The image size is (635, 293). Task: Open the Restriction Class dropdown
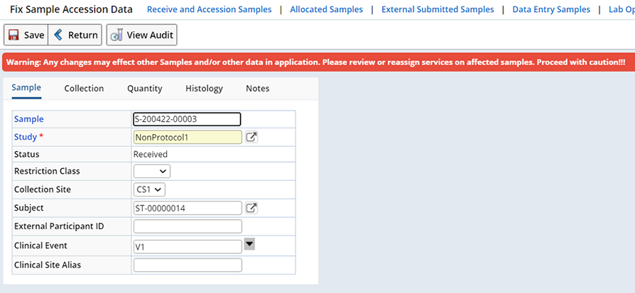[152, 171]
